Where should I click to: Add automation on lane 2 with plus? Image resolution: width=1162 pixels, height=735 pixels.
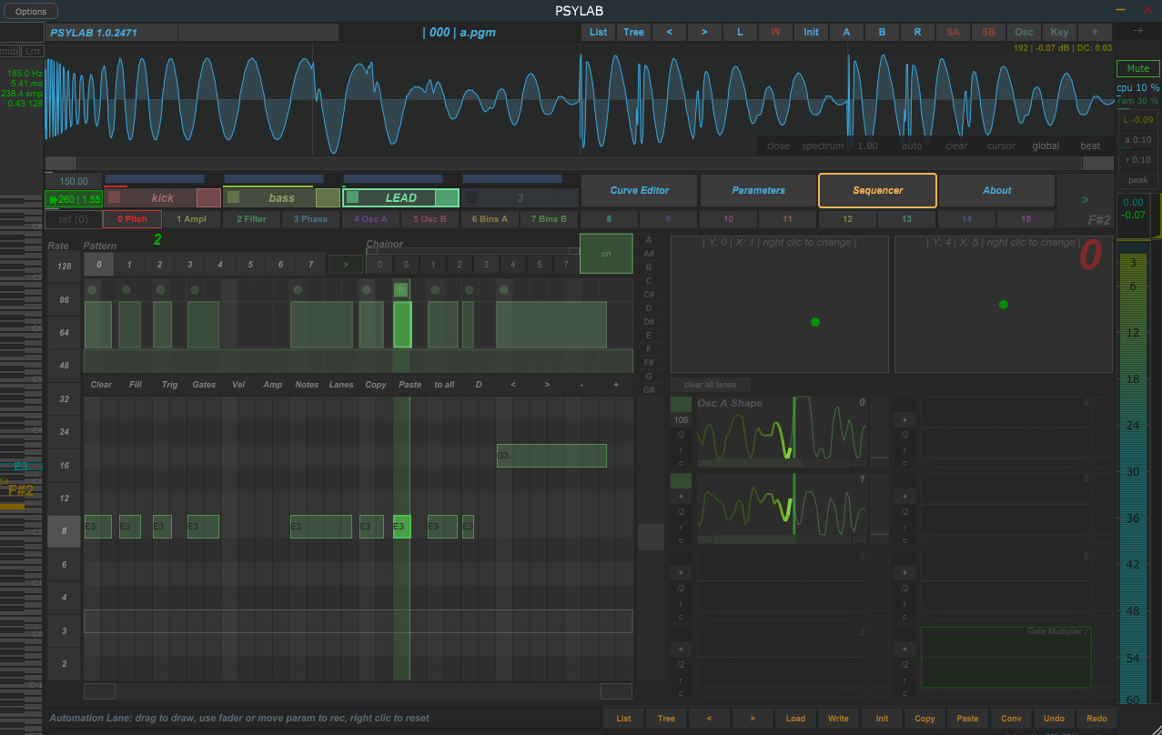pos(681,572)
